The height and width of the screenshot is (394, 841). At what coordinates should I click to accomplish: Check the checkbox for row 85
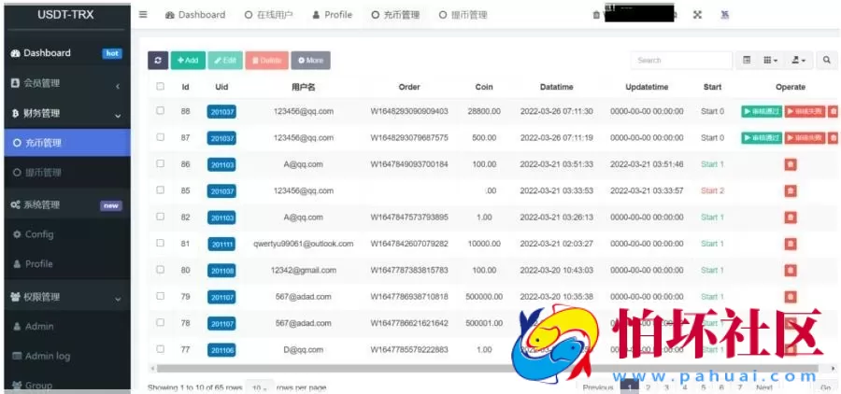pyautogui.click(x=161, y=190)
